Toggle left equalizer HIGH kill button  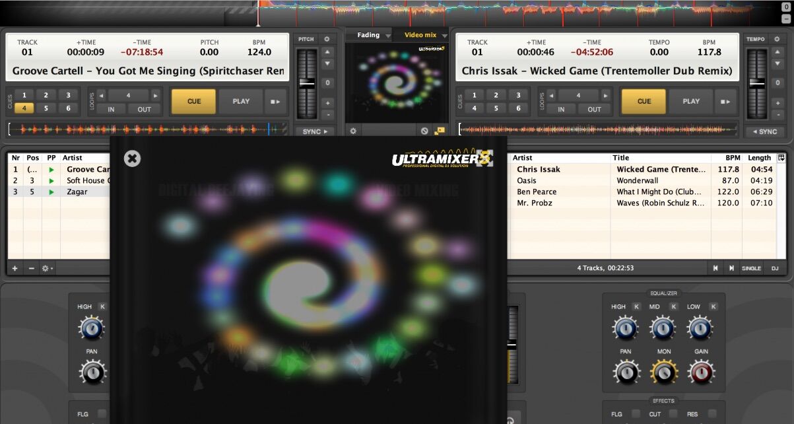(102, 306)
